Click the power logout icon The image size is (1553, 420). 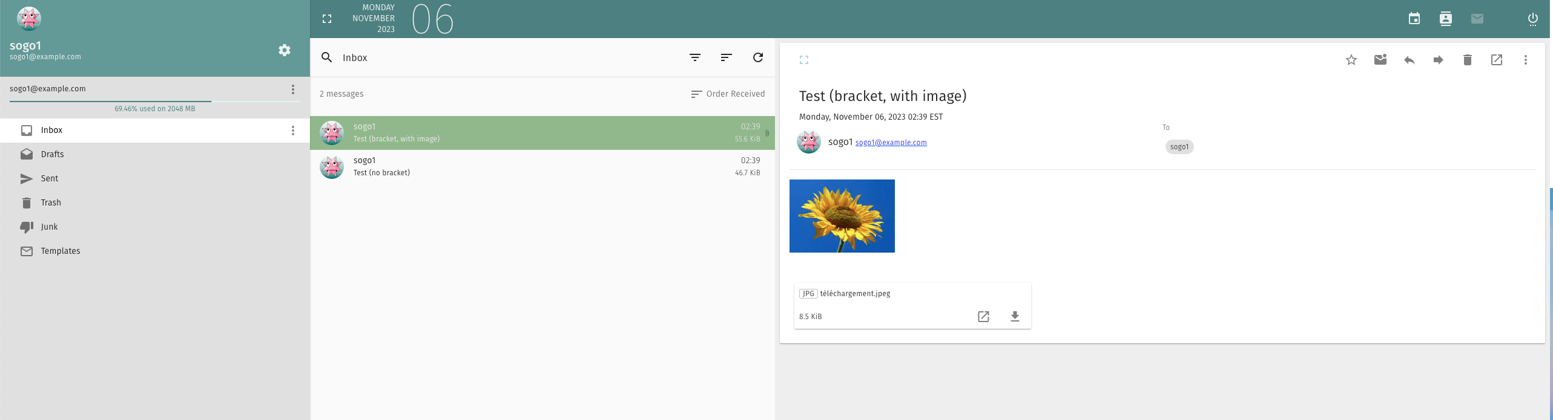point(1532,19)
